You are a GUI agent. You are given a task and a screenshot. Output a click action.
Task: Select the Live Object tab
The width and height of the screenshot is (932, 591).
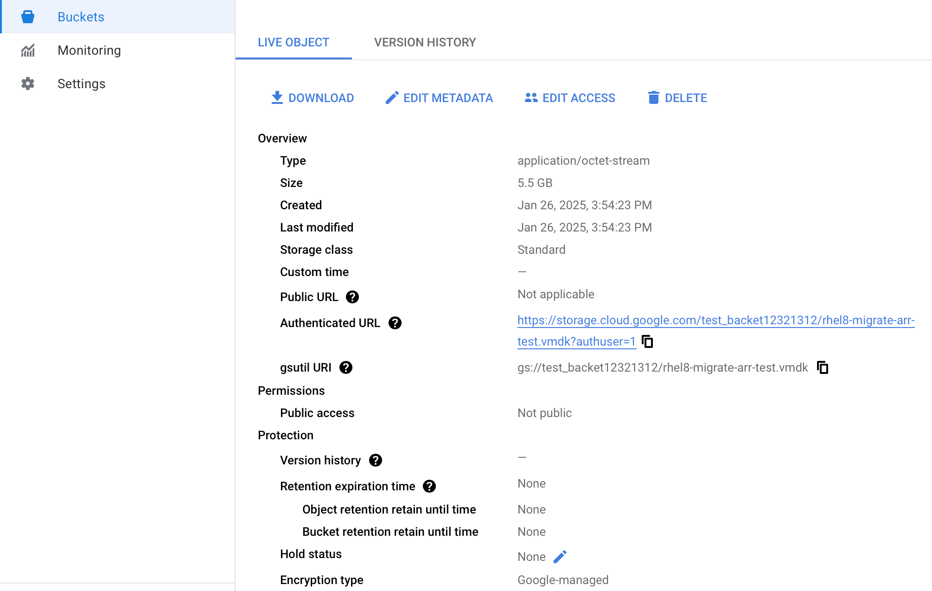(294, 42)
